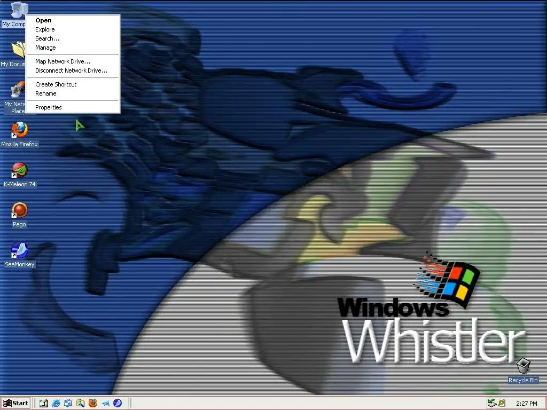Select Map Network Drive… menu entry
Image resolution: width=547 pixels, height=410 pixels.
(73, 61)
